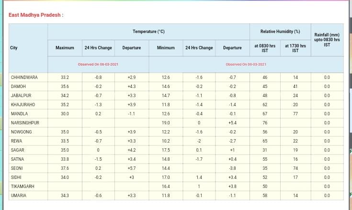The height and width of the screenshot is (210, 352).
Task: Select the Temperature (°C) group header
Action: tap(148, 32)
